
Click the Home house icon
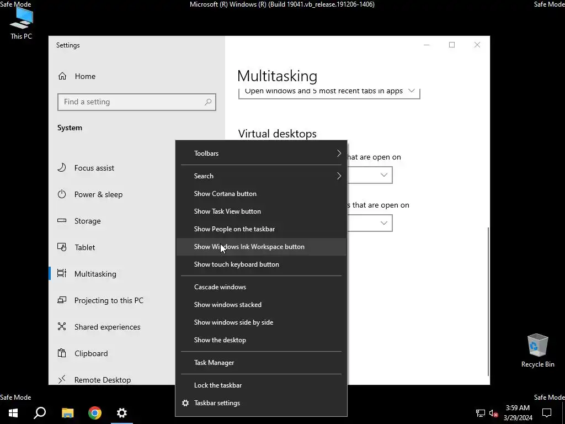pyautogui.click(x=62, y=76)
